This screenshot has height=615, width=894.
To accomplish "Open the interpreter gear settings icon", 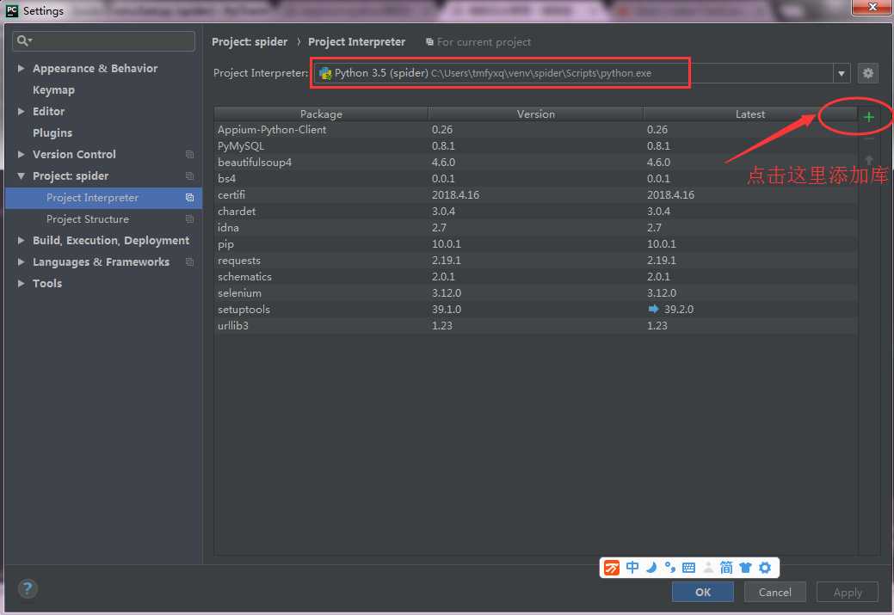I will pos(868,73).
